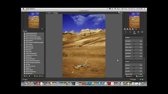Click the delete preset icon beside Save
Image resolution: width=168 pixels, height=94 pixels.
pyautogui.click(x=30, y=76)
